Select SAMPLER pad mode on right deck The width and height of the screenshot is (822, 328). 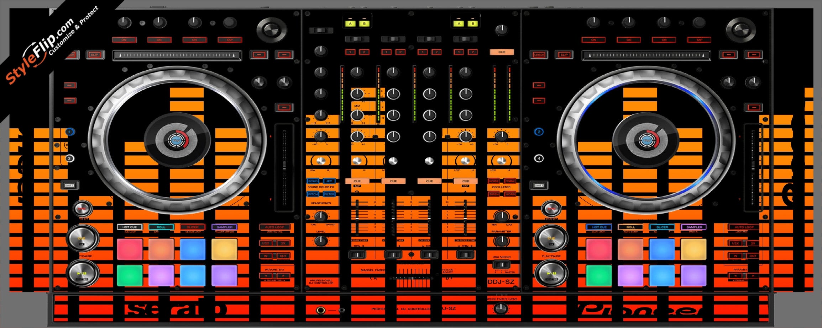click(694, 227)
